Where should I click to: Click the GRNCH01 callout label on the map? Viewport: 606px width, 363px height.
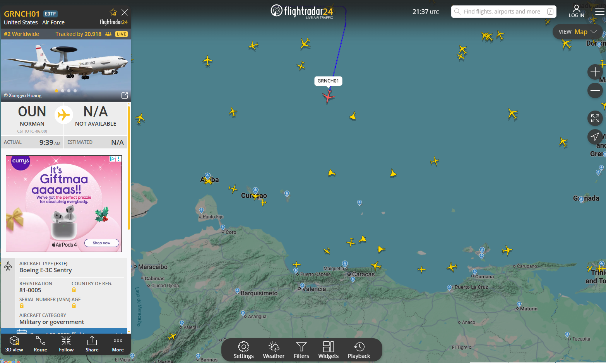[328, 81]
